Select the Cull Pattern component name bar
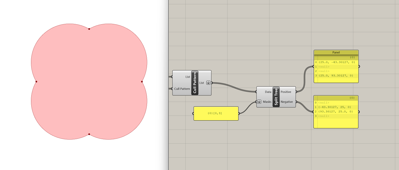 pyautogui.click(x=195, y=83)
